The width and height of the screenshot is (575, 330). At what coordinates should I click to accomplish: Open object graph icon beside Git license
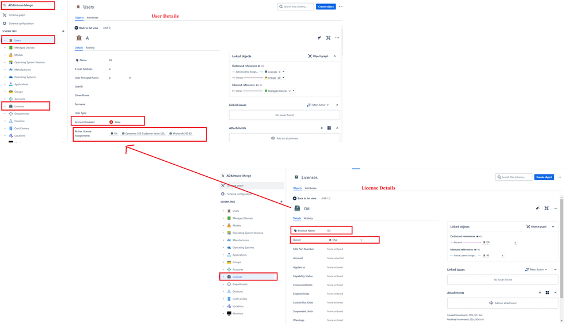click(547, 208)
